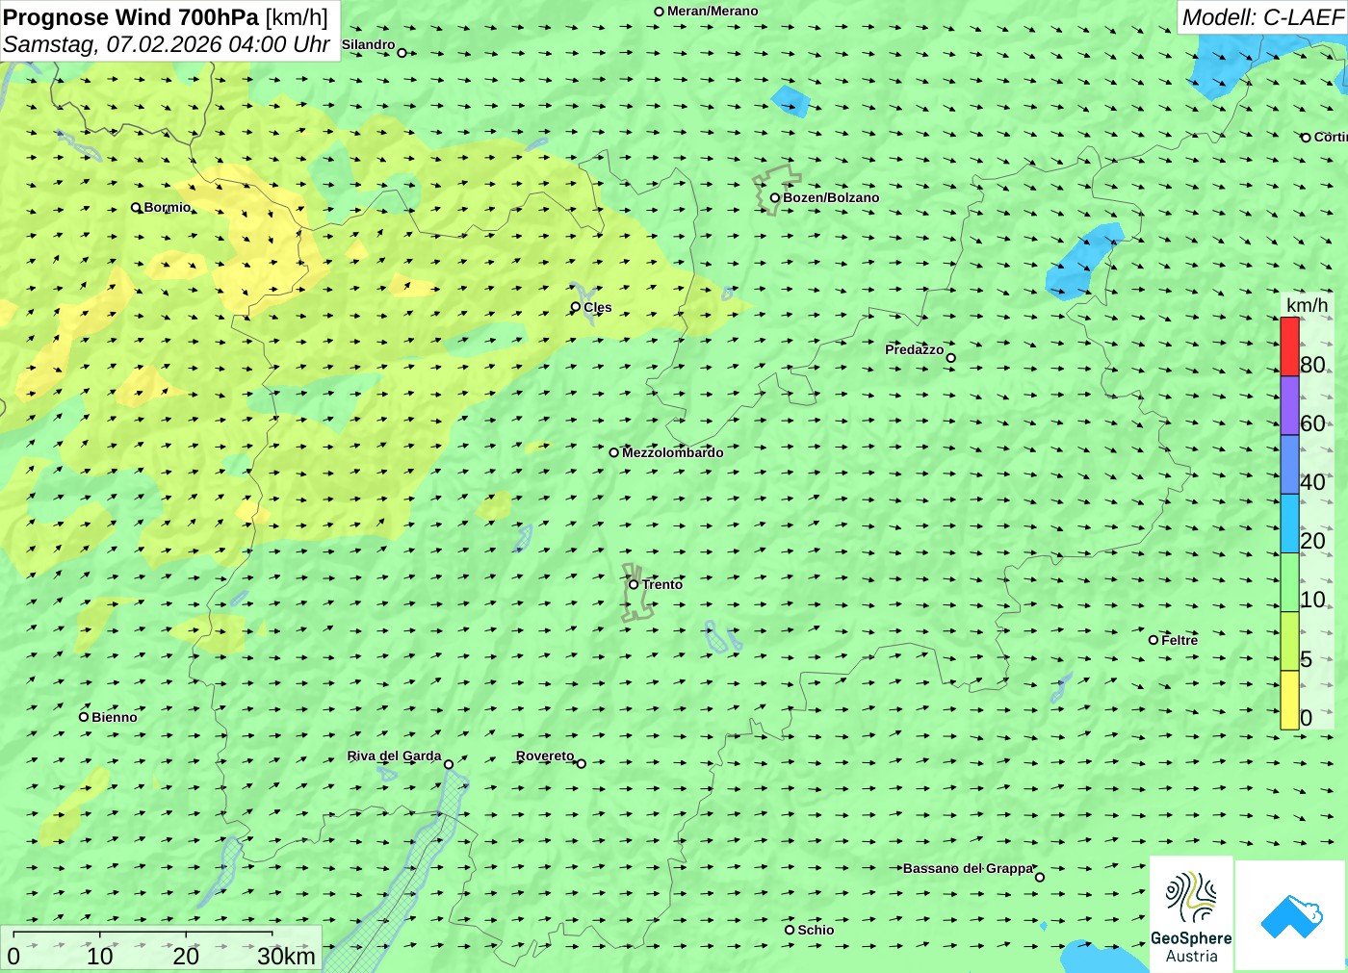
Task: Click the 'Riva del Garda' label
Action: point(394,755)
